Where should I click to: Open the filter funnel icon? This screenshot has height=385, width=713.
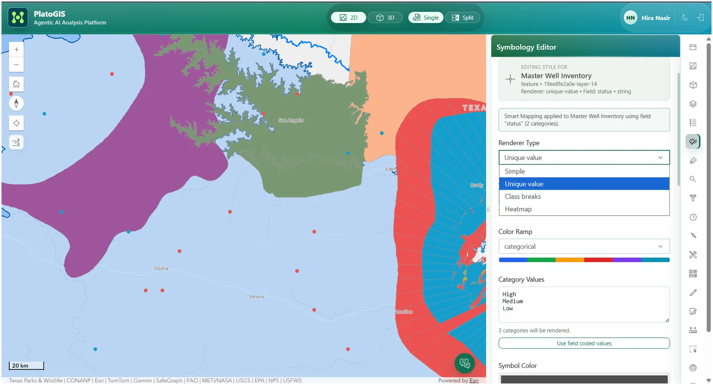click(x=693, y=198)
